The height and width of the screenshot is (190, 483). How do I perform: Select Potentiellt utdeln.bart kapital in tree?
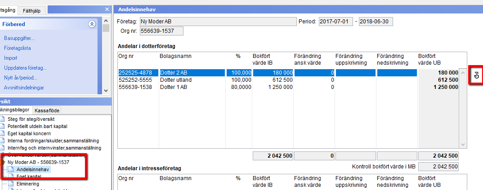pyautogui.click(x=37, y=126)
